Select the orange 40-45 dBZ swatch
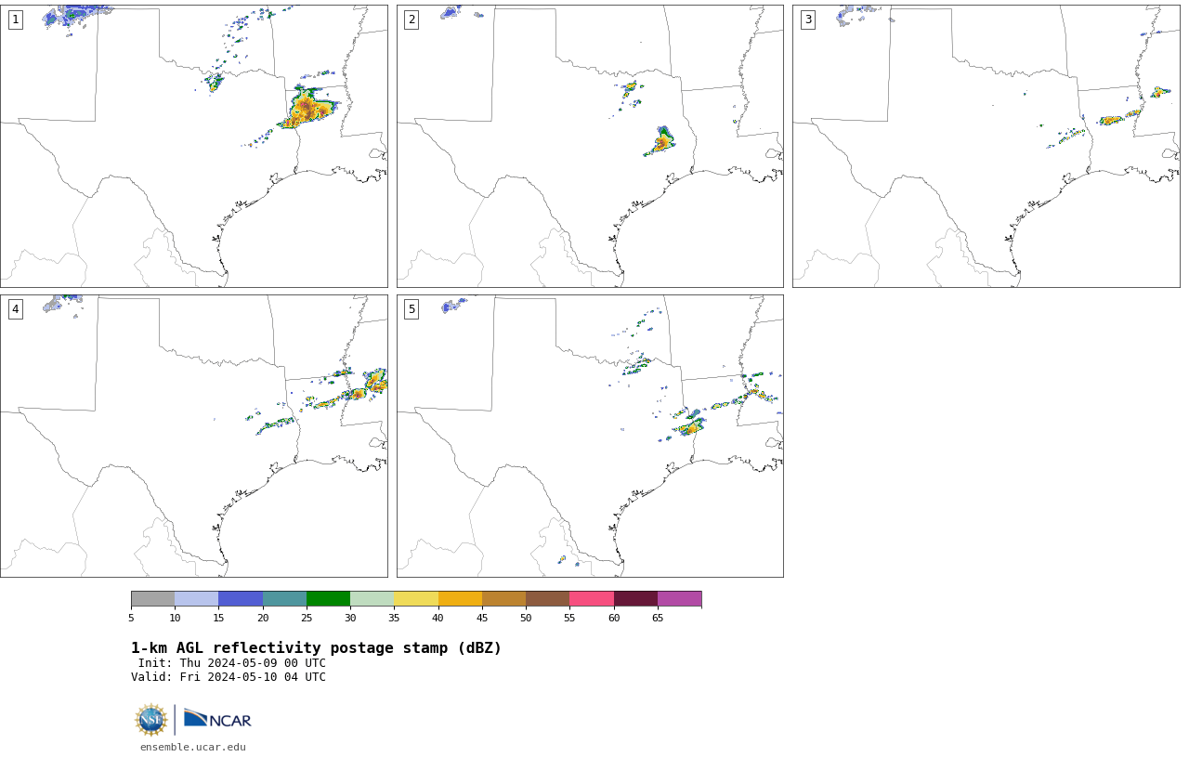The image size is (1189, 757). (460, 599)
